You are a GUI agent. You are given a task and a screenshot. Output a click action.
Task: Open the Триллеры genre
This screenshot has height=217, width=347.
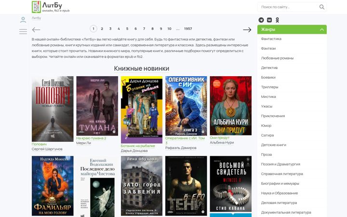coord(269,87)
